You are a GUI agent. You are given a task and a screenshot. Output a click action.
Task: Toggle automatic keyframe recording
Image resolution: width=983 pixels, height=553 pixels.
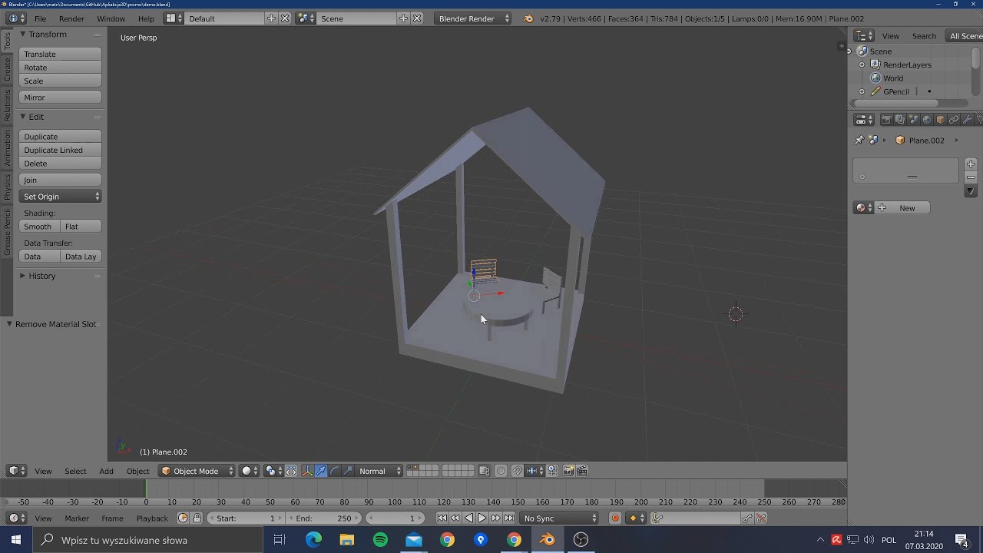tap(615, 518)
